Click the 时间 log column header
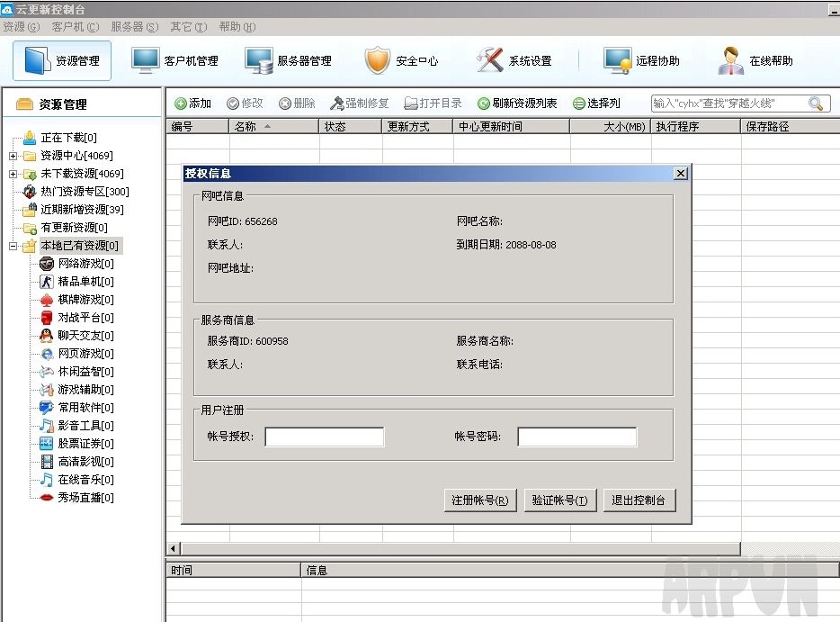Image resolution: width=840 pixels, height=622 pixels. pyautogui.click(x=234, y=570)
